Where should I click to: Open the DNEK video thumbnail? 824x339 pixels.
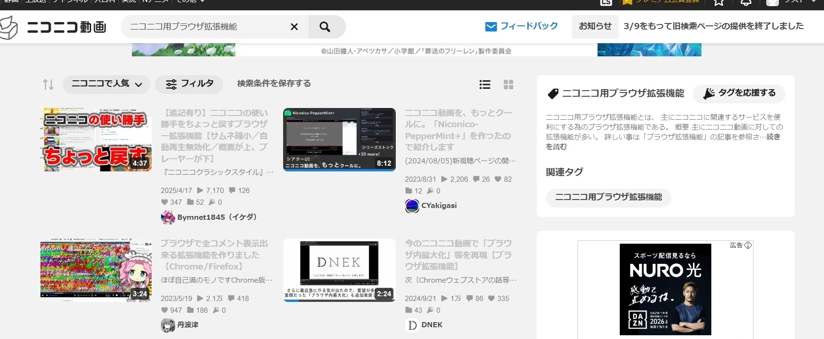[x=339, y=270]
